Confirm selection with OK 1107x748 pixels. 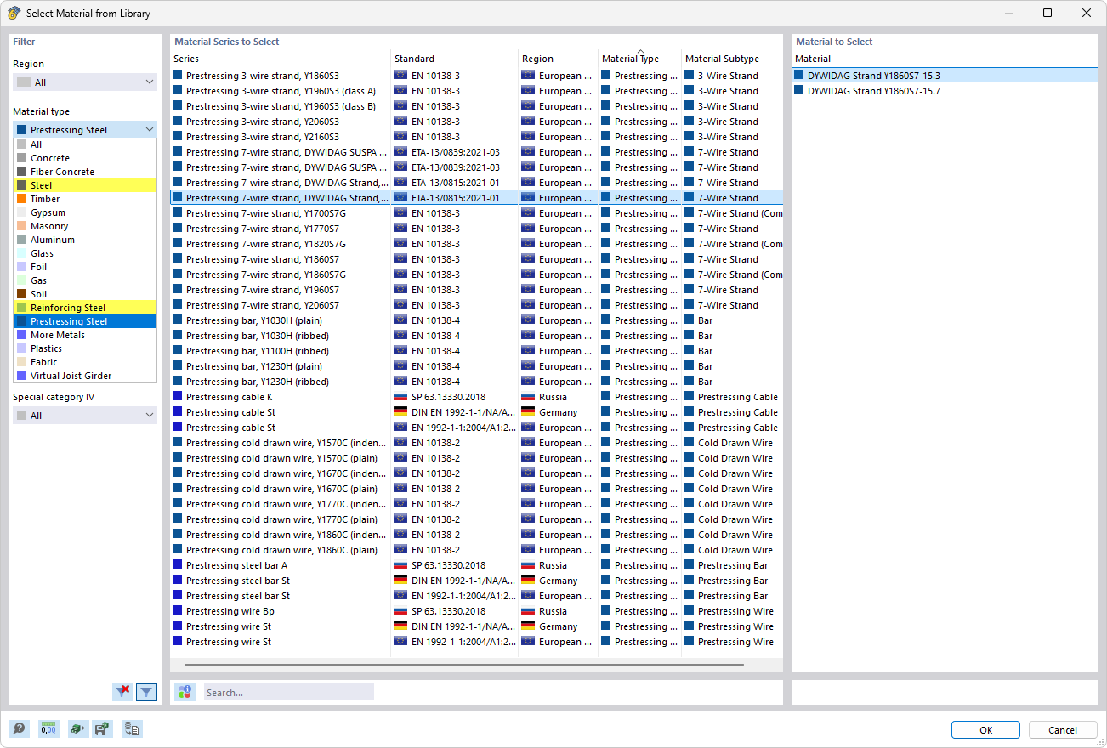tap(985, 729)
